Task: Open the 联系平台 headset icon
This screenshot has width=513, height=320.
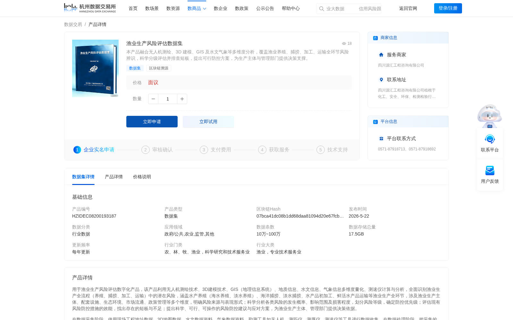Action: pos(490,139)
